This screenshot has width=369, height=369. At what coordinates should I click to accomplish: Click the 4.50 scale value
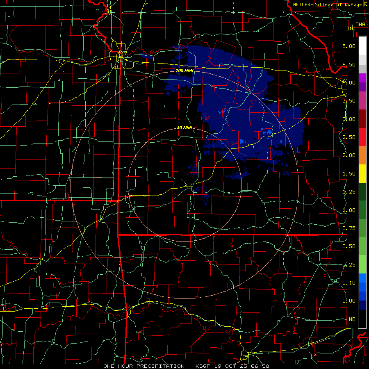click(349, 64)
